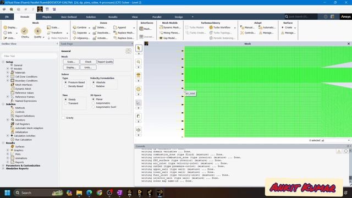Click Replace Zone in the ribbon
This screenshot has height=198, width=352.
tap(124, 38)
